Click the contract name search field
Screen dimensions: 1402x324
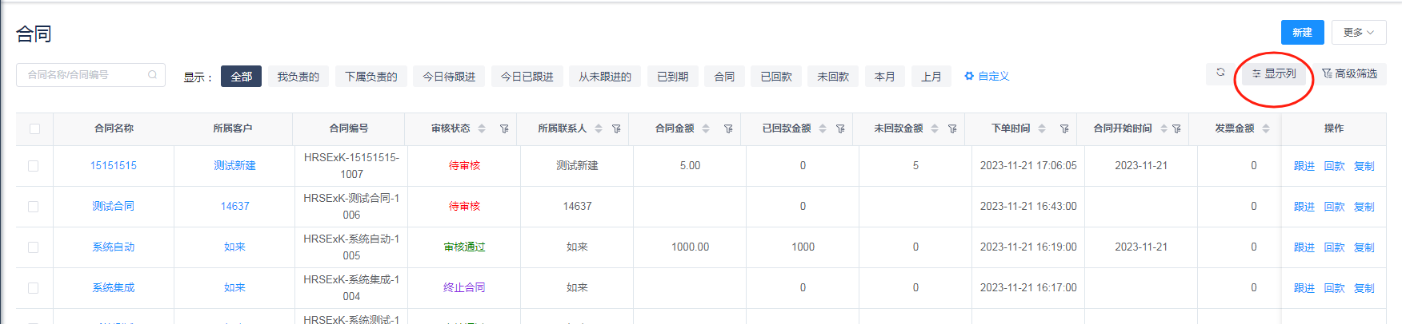(84, 75)
